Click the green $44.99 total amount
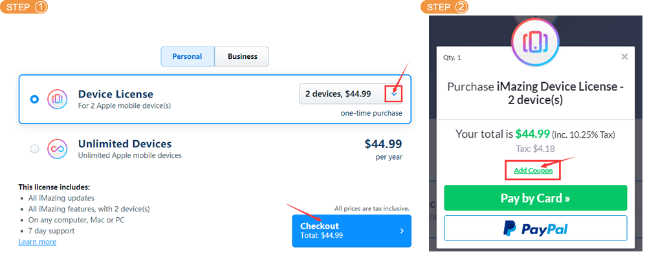This screenshot has width=647, height=265. tap(532, 134)
